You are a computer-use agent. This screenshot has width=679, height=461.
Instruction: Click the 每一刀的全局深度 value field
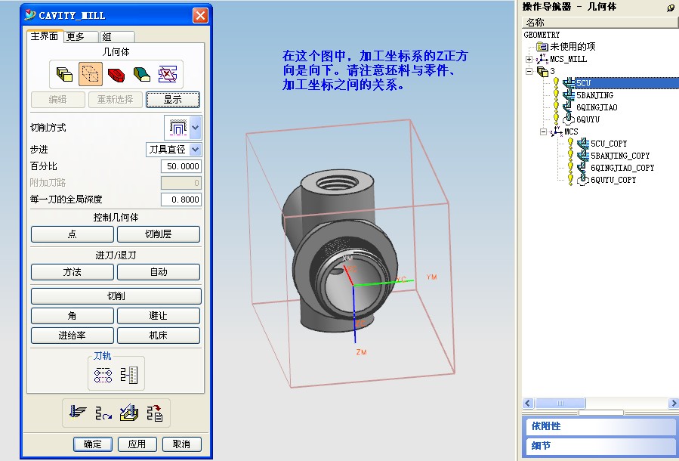coord(181,200)
